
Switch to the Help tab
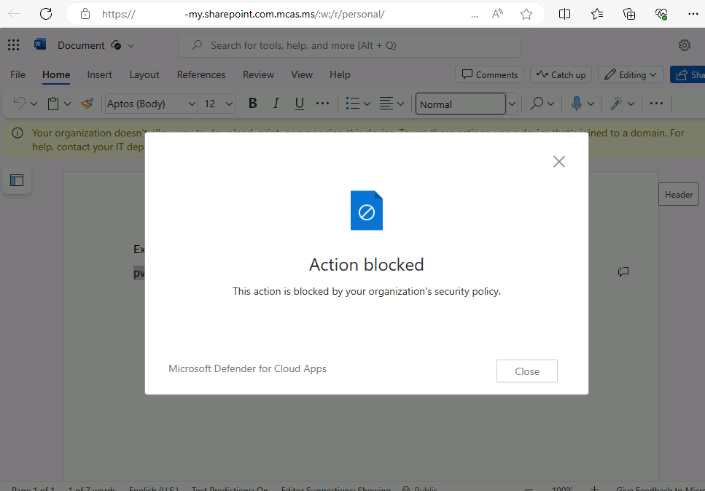pos(340,74)
